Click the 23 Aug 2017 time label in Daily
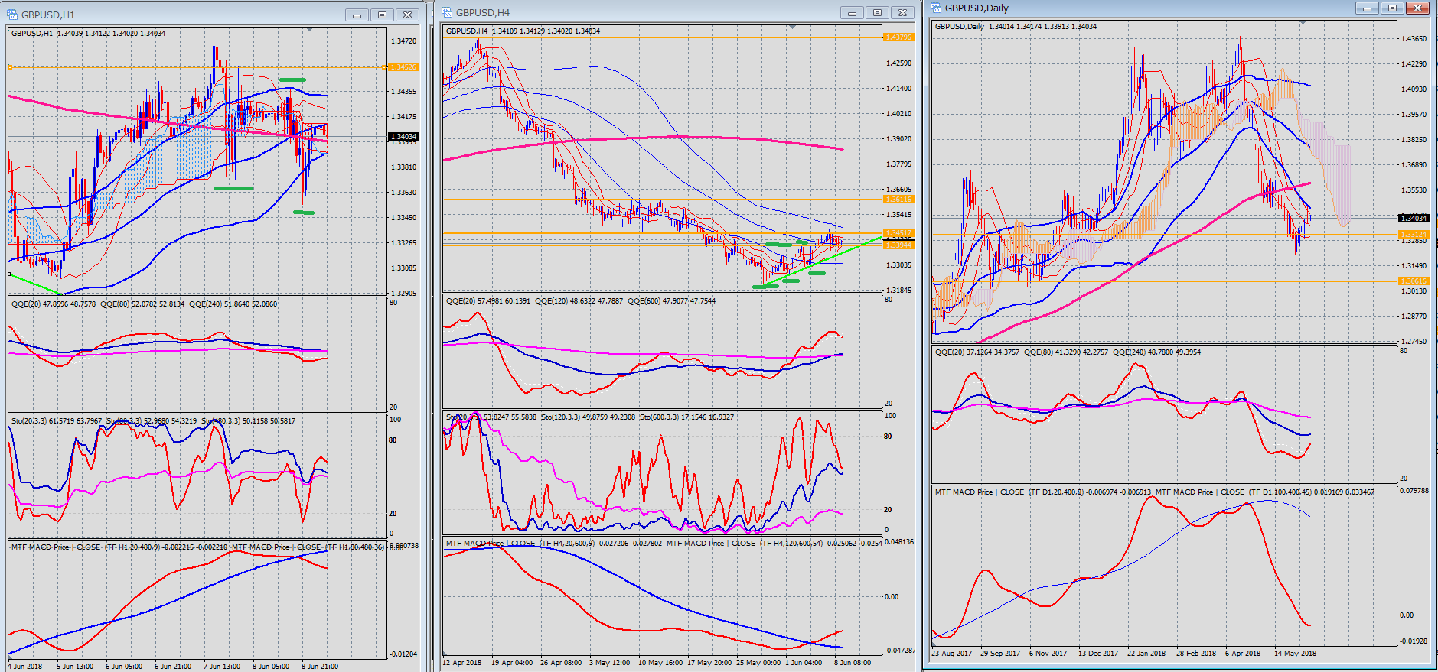Screen dimensions: 1438x672 952,654
